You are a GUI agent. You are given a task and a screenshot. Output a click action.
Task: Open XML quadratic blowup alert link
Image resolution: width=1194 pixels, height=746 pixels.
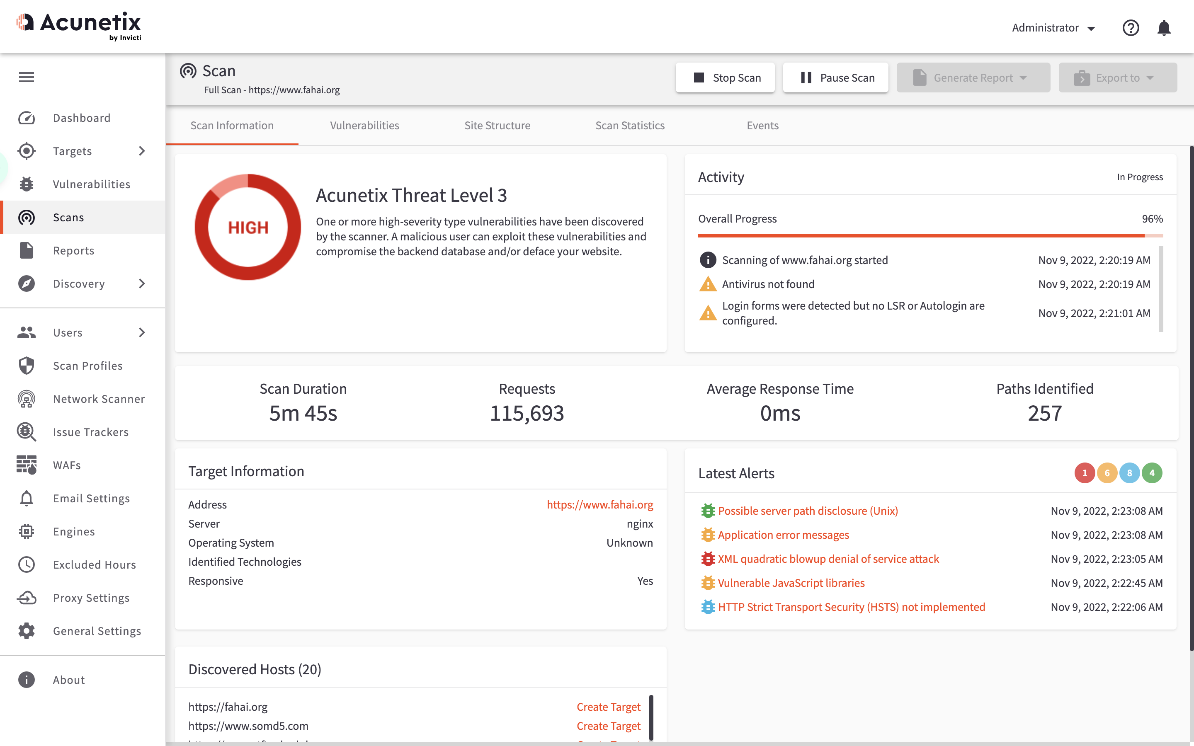(828, 559)
